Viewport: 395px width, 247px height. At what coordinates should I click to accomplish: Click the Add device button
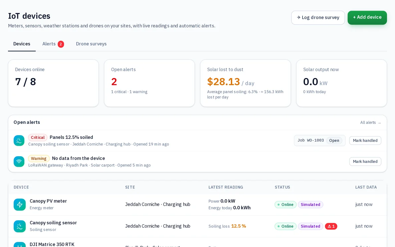tap(367, 17)
